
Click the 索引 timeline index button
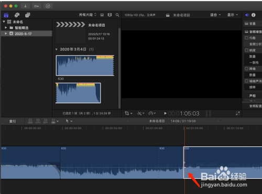pos(13,121)
